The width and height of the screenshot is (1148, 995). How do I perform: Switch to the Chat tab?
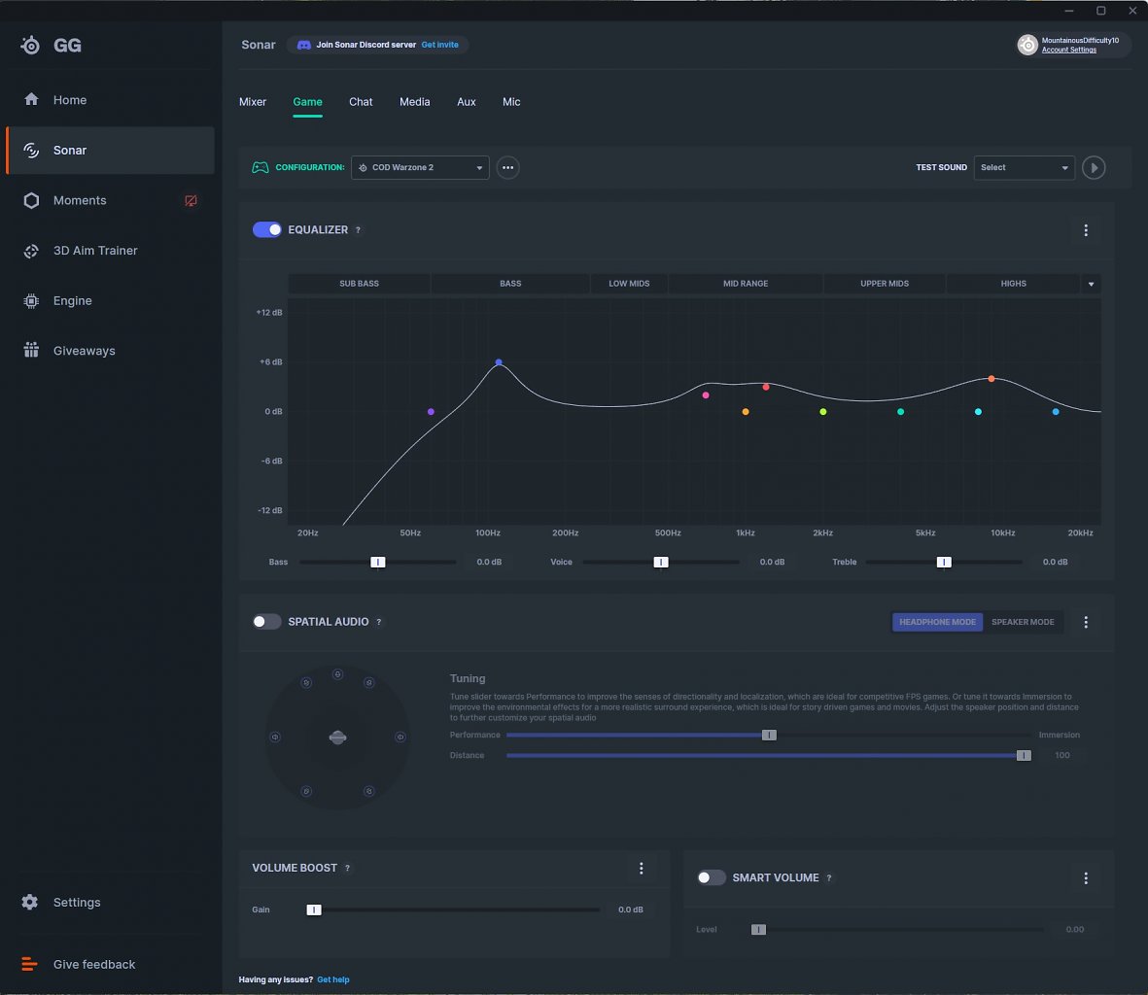pyautogui.click(x=361, y=102)
